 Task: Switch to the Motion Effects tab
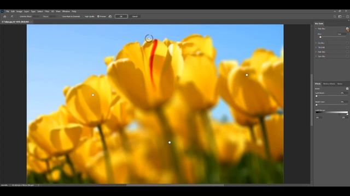[x=329, y=84]
